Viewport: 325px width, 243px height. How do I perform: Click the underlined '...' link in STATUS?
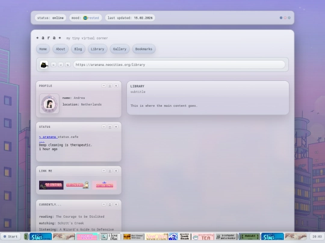42,141
